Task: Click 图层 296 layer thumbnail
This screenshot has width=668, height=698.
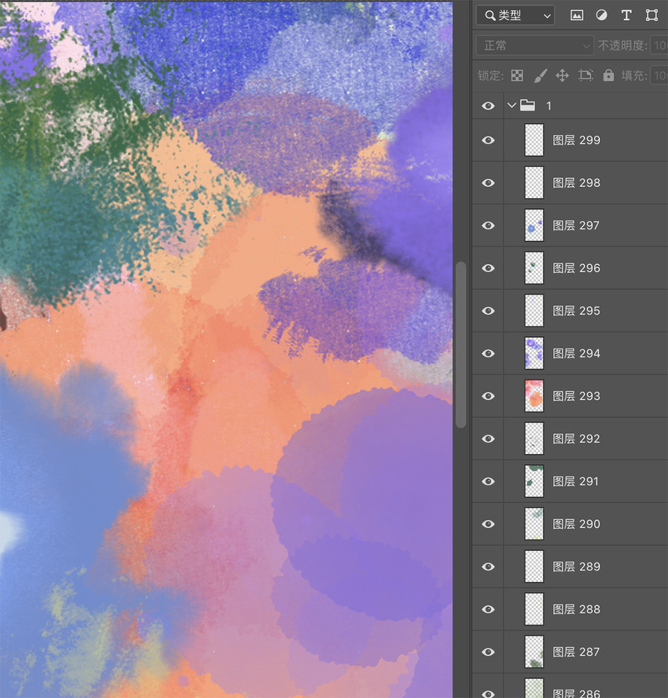Action: pos(534,268)
